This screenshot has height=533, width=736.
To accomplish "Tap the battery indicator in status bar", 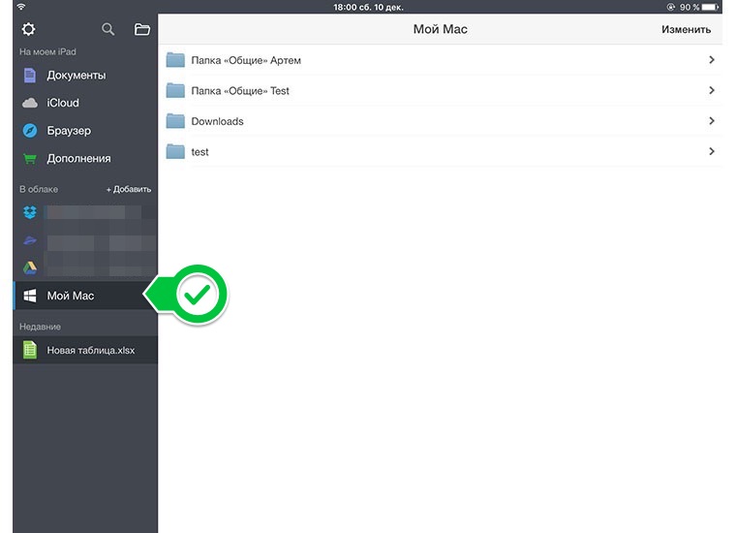I will point(710,7).
